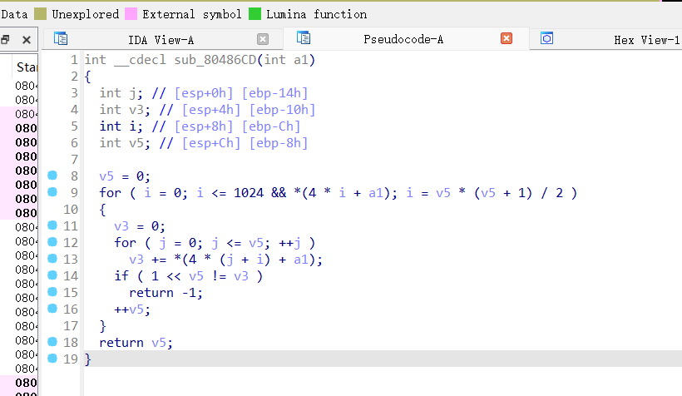Screen dimensions: 682x396
Task: Click the External symbol pink swatch
Action: tap(131, 14)
